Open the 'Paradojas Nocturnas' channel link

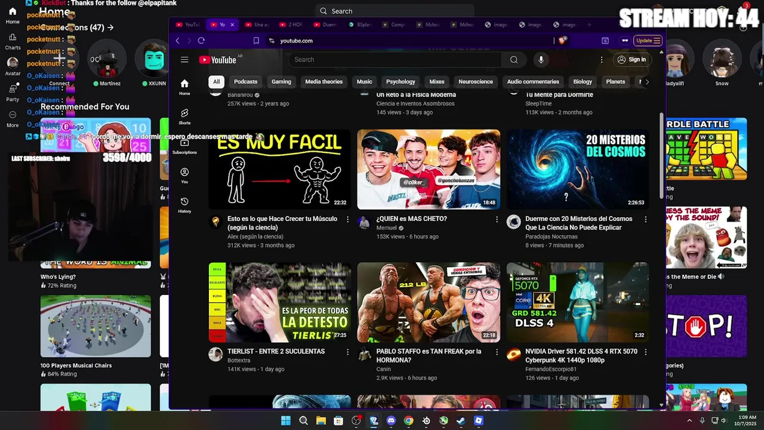point(551,236)
